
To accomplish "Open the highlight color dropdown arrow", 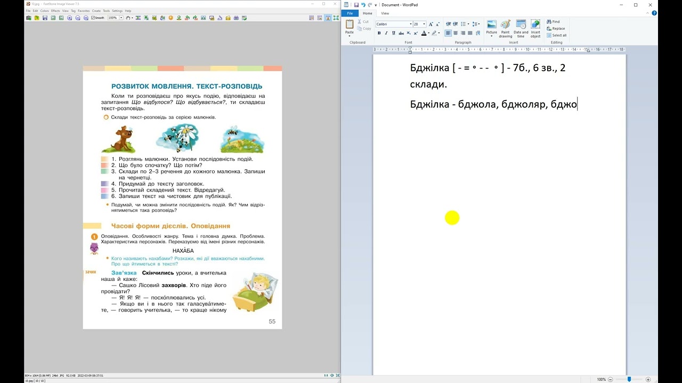I will tap(439, 33).
